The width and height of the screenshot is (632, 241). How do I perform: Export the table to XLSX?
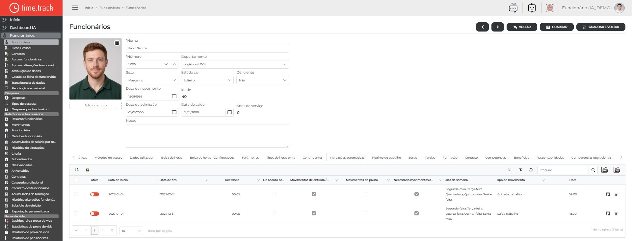[605, 170]
